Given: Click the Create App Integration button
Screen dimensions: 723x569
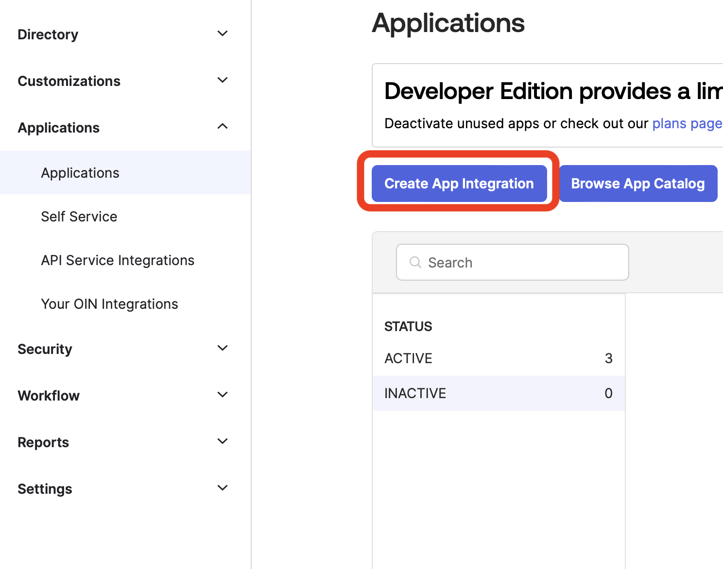Looking at the screenshot, I should (x=459, y=184).
